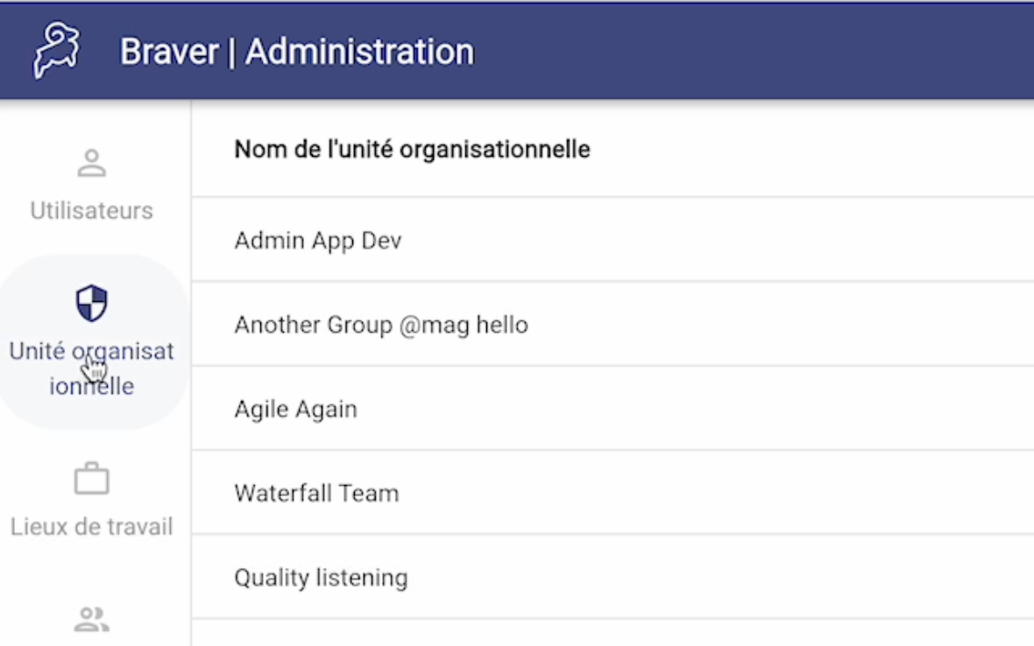
Task: Select the Unité organisationnelle sidebar label
Action: click(92, 369)
